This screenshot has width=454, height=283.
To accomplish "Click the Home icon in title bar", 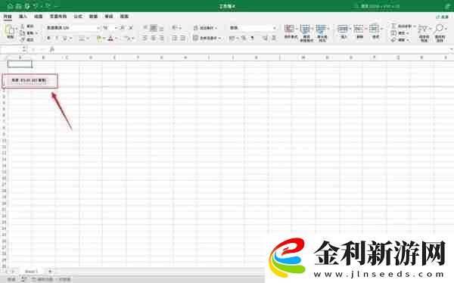I will (x=11, y=6).
